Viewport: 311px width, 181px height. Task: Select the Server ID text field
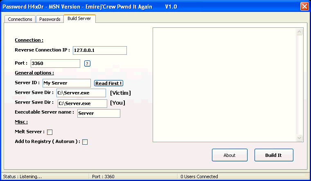[66, 83]
